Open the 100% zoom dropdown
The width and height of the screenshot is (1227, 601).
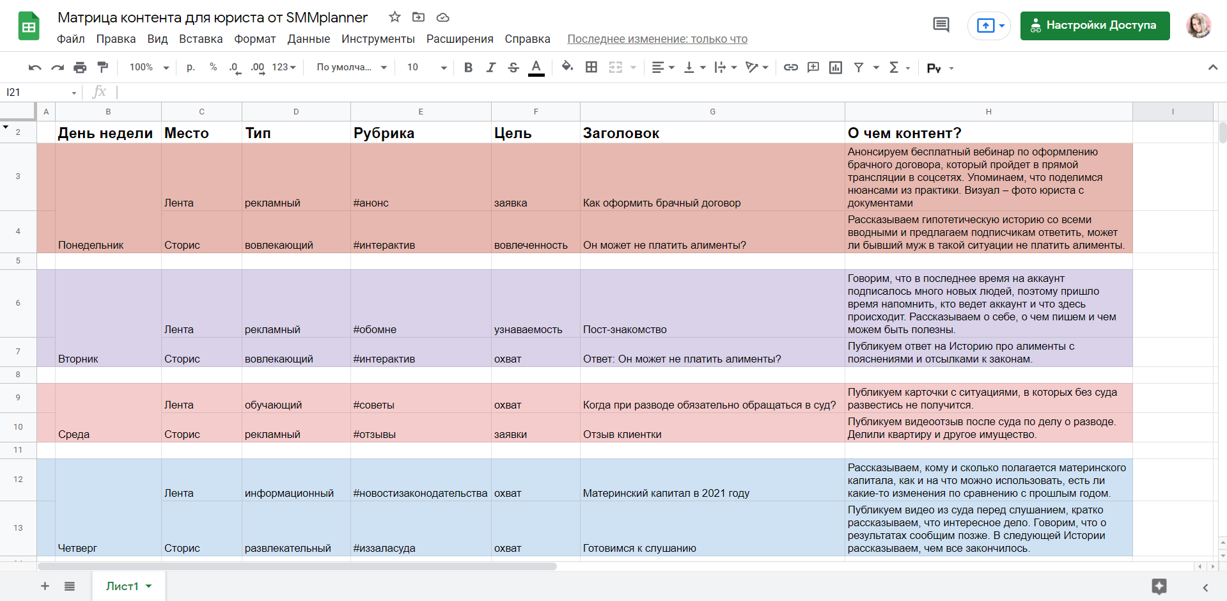(x=149, y=67)
